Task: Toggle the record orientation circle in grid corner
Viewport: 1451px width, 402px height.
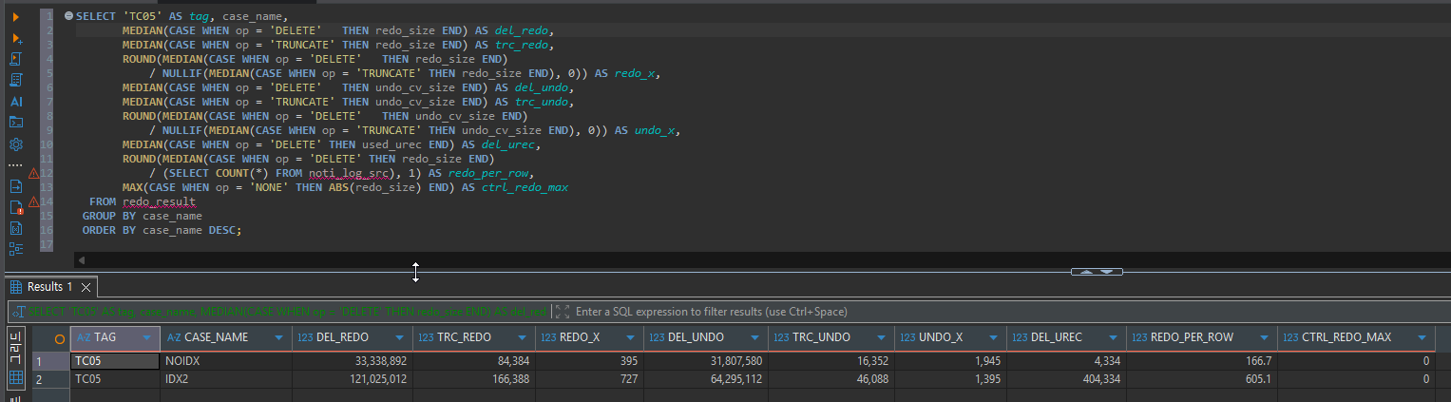Action: 60,337
